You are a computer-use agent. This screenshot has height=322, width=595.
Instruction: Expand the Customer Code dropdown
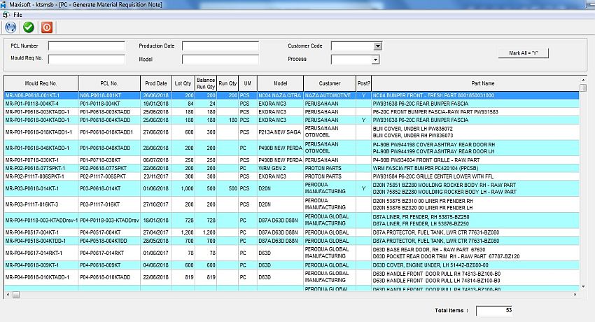pos(377,46)
